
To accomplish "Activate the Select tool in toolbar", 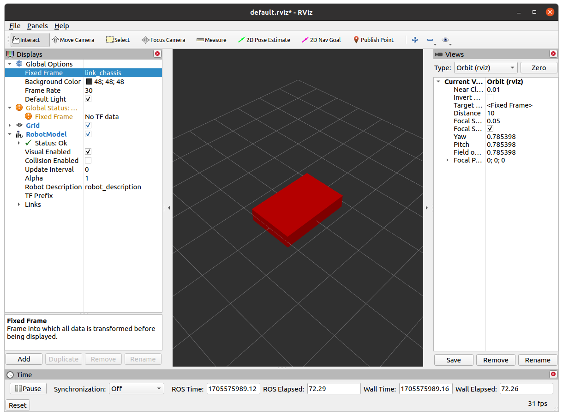I will [x=118, y=40].
